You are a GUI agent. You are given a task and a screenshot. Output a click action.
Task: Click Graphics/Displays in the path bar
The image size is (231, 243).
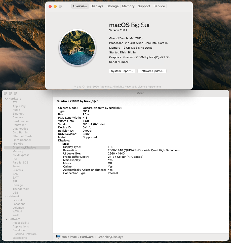[110, 237]
